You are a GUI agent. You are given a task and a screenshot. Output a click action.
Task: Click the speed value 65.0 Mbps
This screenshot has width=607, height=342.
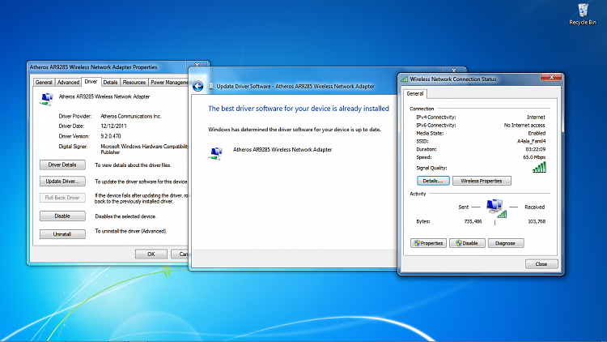534,157
